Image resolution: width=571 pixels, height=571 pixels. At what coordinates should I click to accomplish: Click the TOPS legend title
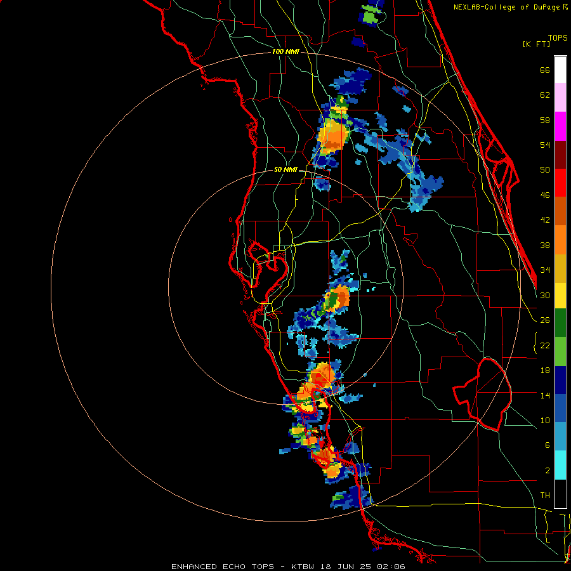pos(558,38)
